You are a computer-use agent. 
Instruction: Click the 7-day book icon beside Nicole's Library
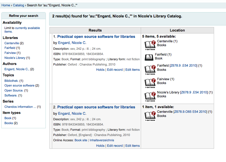coord(150,96)
